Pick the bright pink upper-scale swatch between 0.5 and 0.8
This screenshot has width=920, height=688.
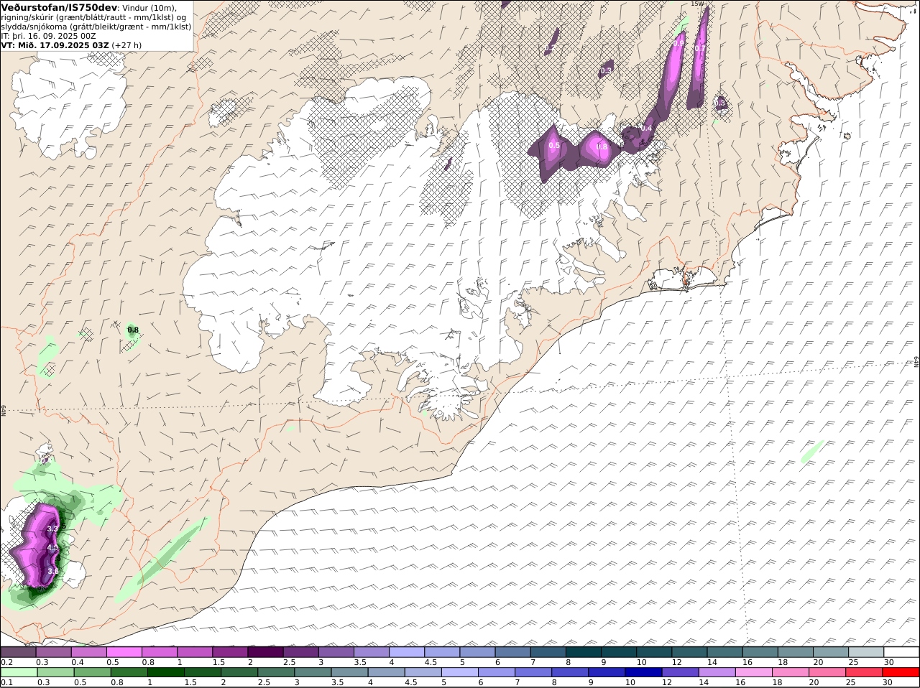point(124,652)
